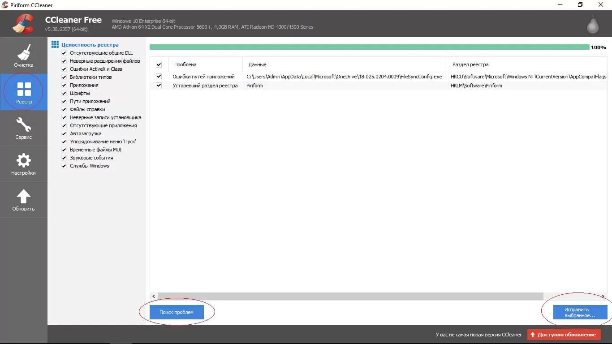The height and width of the screenshot is (344, 612).
Task: Click the Поиск проблем button
Action: 177,312
